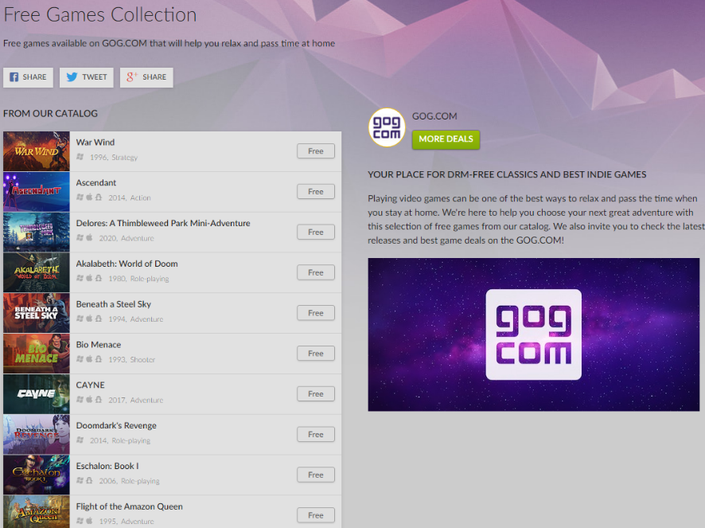The image size is (705, 528).
Task: Open Delores: A Thimbleweed Park Mini-Adventure title
Action: (x=163, y=223)
